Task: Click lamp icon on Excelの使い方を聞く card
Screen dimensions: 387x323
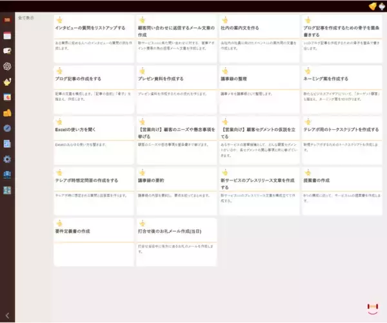Action: click(59, 122)
